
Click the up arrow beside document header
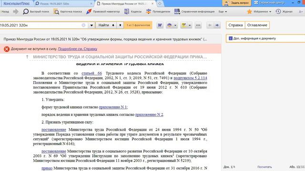click(x=27, y=57)
